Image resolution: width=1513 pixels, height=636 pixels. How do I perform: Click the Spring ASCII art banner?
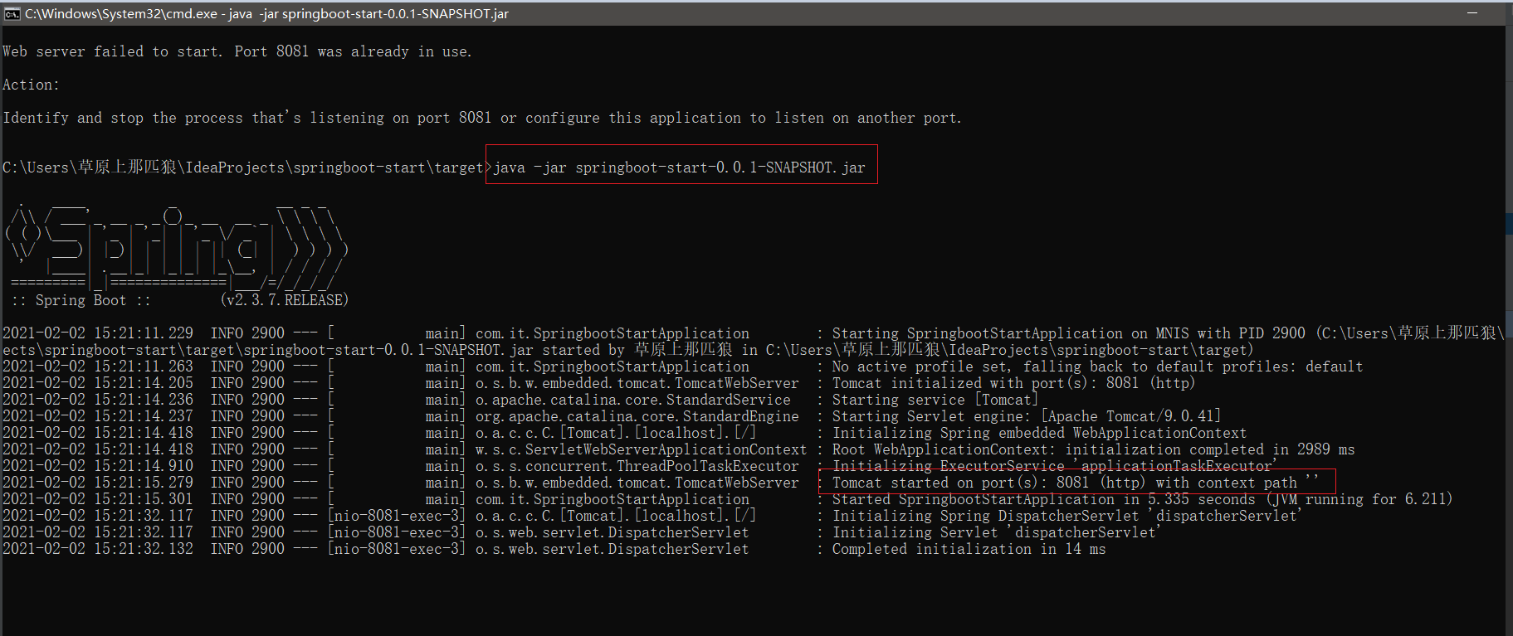click(x=176, y=245)
